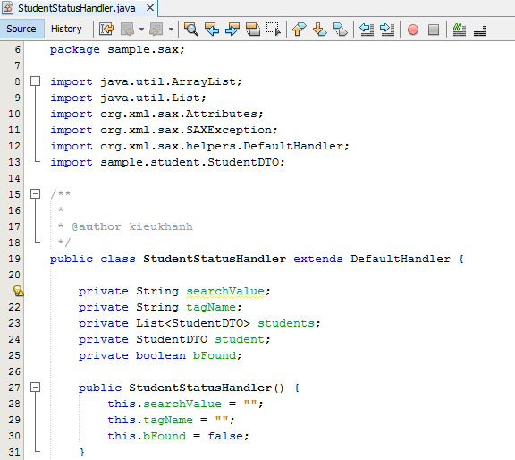Collapse the Javadoc comment fold at line 15

[x=35, y=193]
